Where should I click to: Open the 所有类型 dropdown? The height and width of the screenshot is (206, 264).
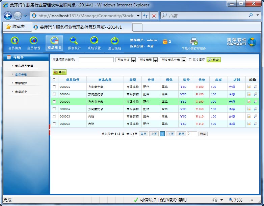click(x=156, y=60)
